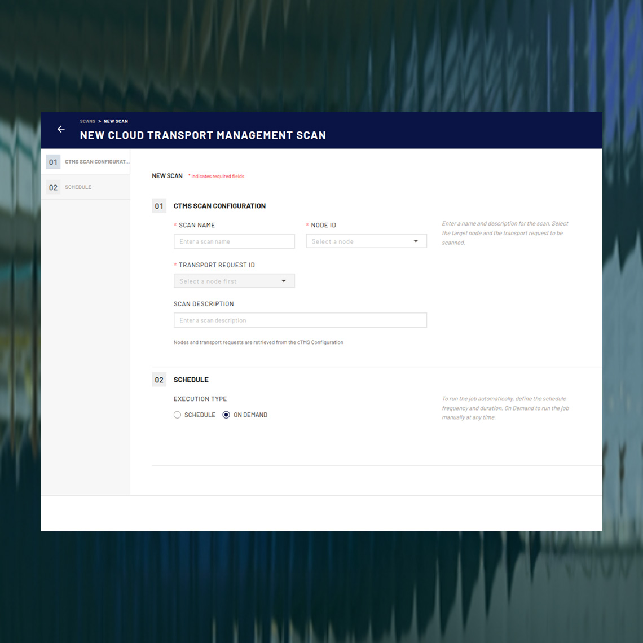Go to SCANS via the breadcrumb
Screen dimensions: 643x643
point(87,121)
